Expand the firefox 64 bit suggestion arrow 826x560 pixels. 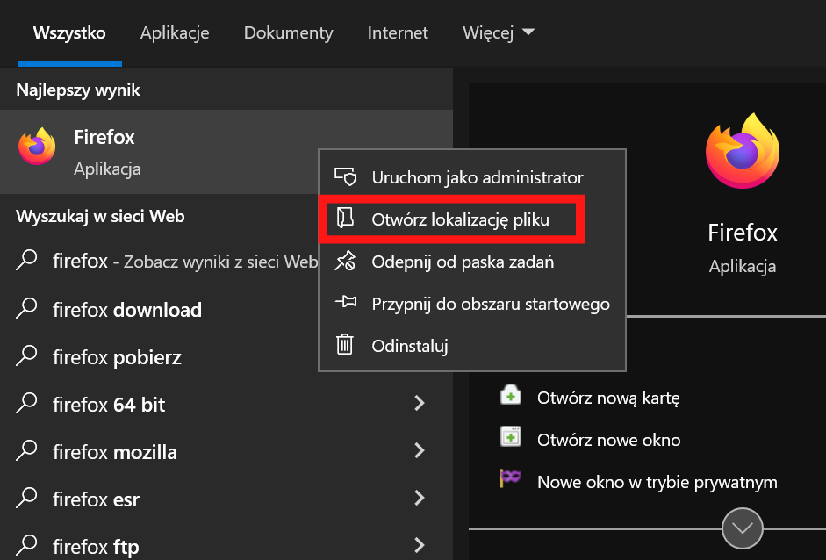coord(420,403)
